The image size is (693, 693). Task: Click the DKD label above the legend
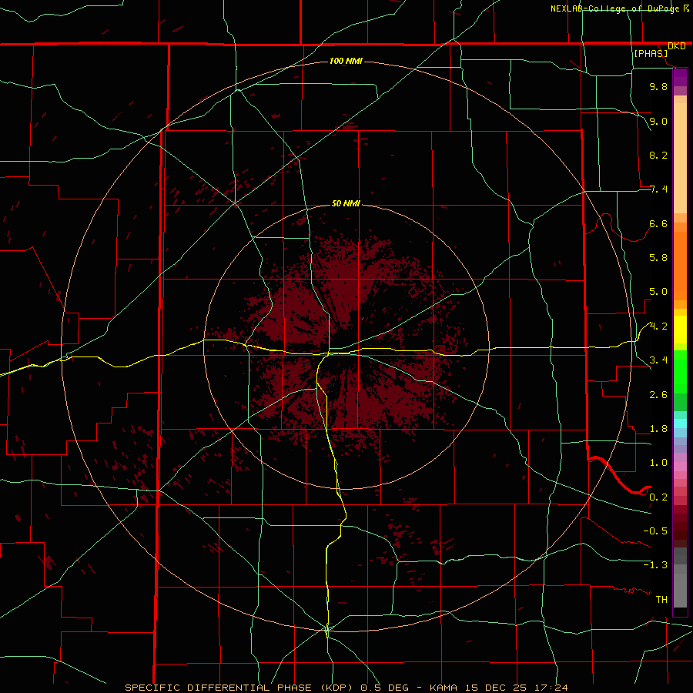677,46
